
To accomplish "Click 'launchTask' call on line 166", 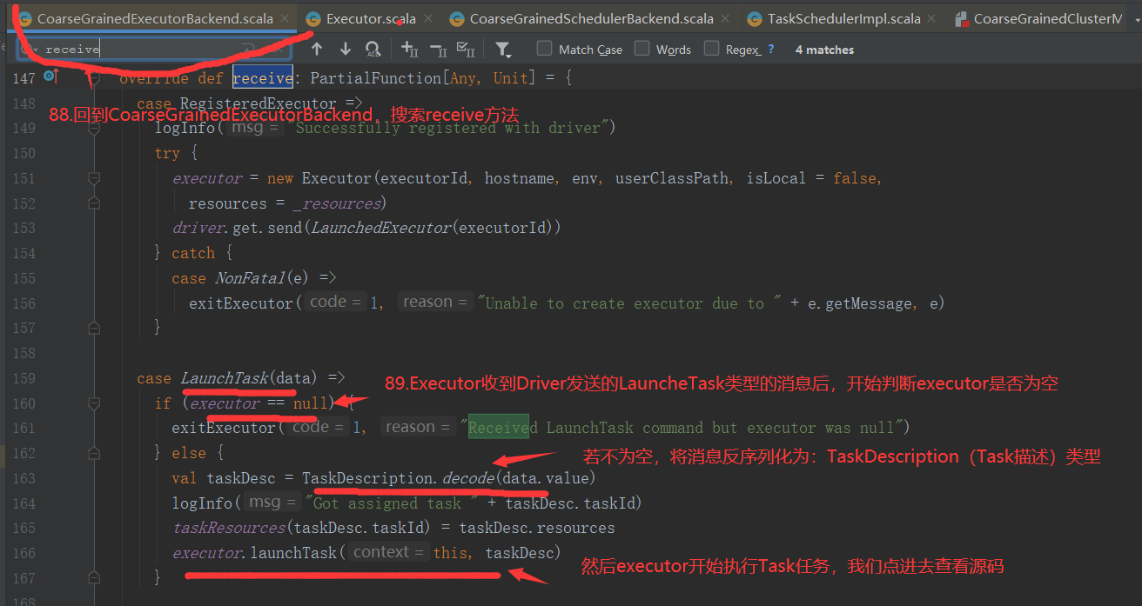I will coord(293,553).
